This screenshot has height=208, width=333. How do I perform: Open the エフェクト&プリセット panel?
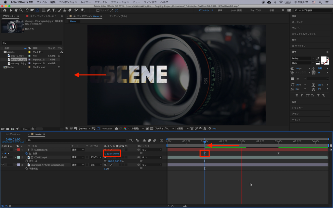304,34
